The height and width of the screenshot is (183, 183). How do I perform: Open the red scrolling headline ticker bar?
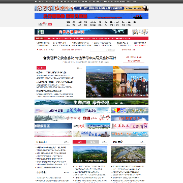pyautogui.click(x=91, y=39)
